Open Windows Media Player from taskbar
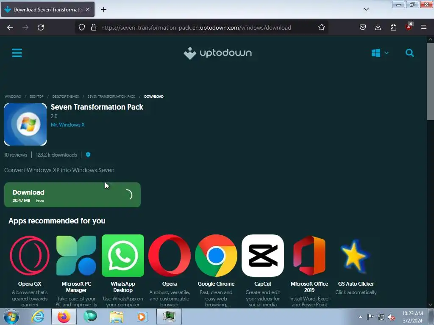 (143, 317)
